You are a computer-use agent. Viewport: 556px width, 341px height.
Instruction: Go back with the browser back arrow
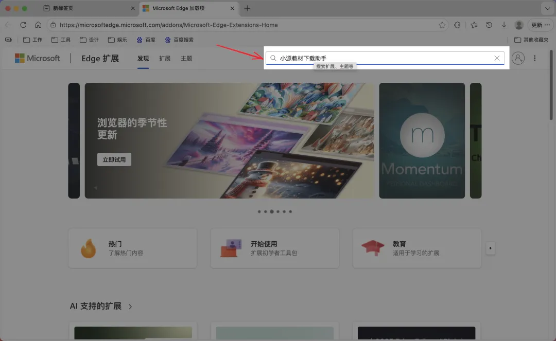[x=8, y=25]
